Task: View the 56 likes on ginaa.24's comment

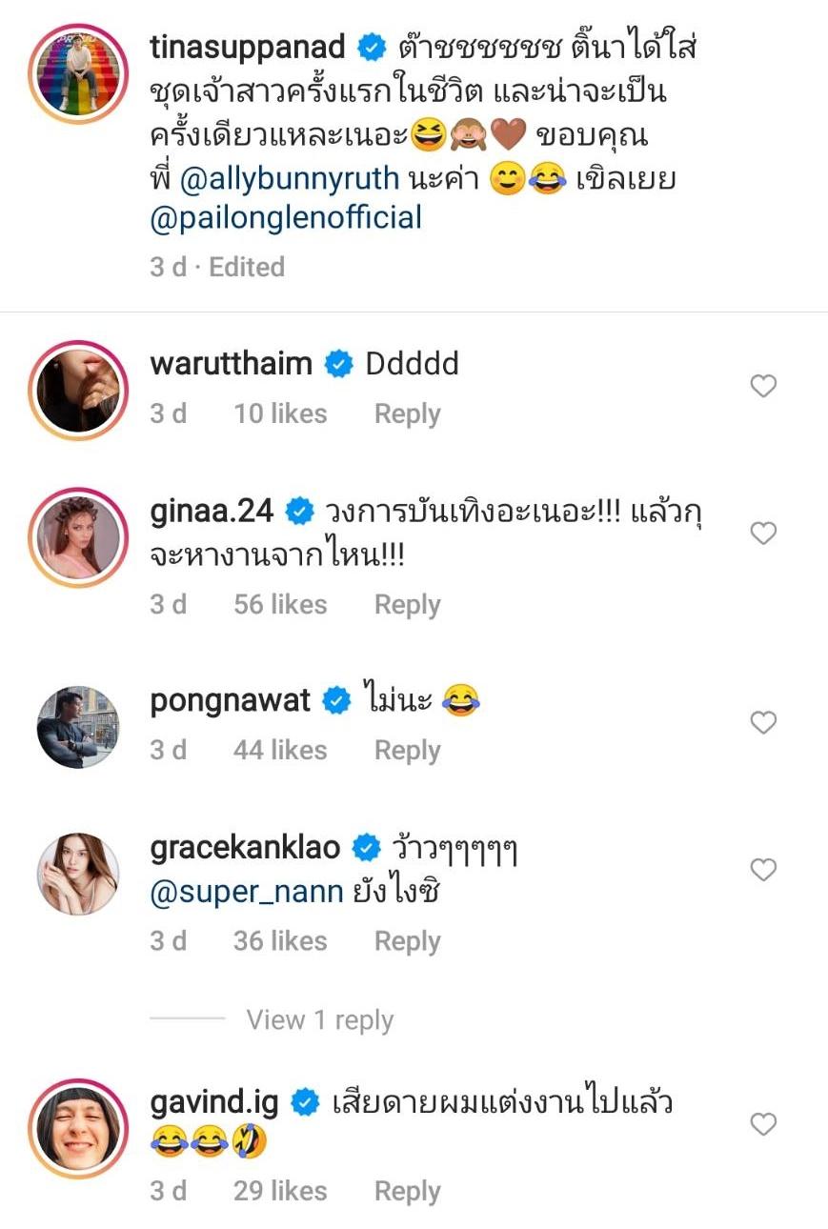Action: pyautogui.click(x=280, y=605)
